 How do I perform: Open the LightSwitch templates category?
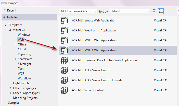coord(21,83)
